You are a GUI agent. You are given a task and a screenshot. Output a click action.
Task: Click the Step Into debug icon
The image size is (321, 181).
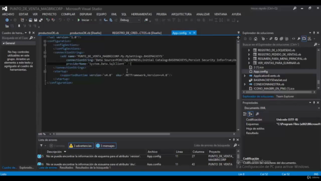[106, 20]
